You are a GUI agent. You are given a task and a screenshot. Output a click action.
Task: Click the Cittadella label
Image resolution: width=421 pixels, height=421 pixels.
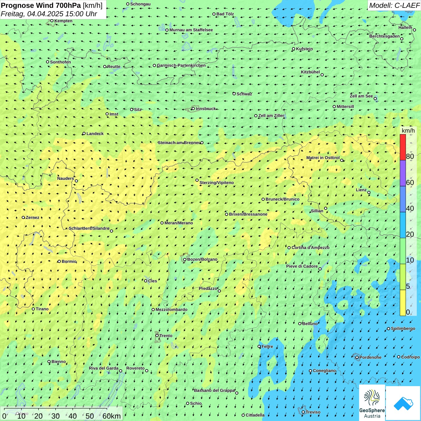click(255, 415)
